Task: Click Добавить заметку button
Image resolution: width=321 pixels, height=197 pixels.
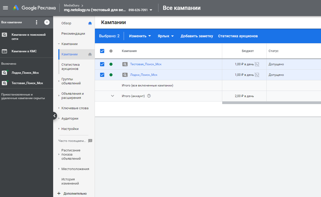Action: [197, 36]
